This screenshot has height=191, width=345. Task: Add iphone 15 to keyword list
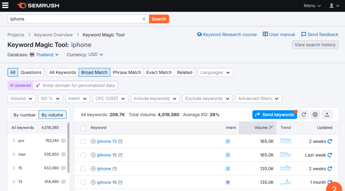pyautogui.click(x=93, y=155)
